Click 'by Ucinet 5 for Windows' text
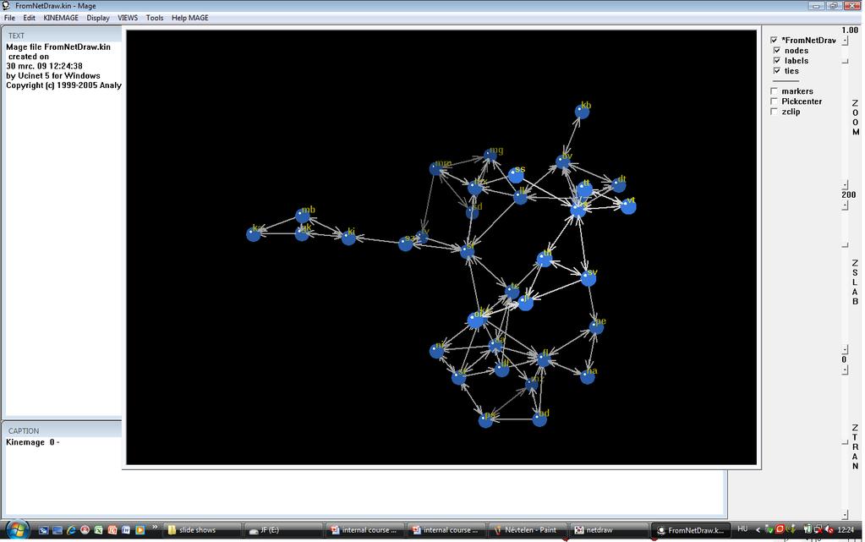Image resolution: width=865 pixels, height=542 pixels. 53,75
